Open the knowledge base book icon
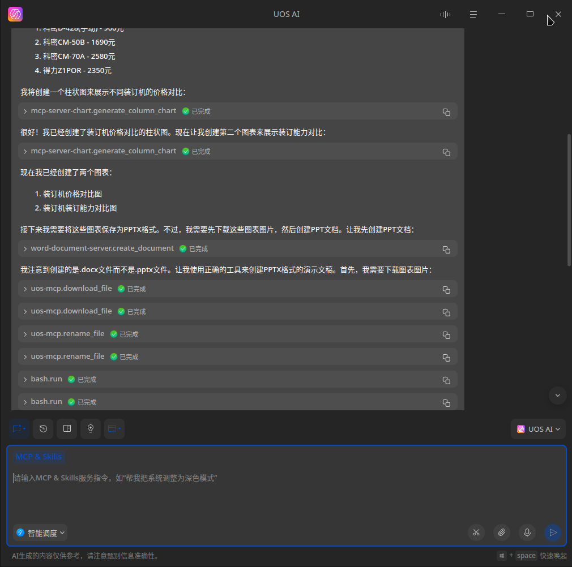The image size is (572, 567). pos(67,428)
